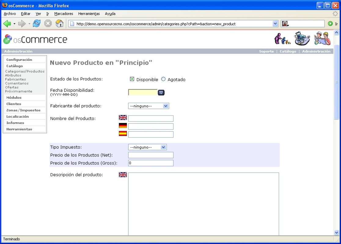
Task: Click the page scrollbar down arrow
Action: 336,232
